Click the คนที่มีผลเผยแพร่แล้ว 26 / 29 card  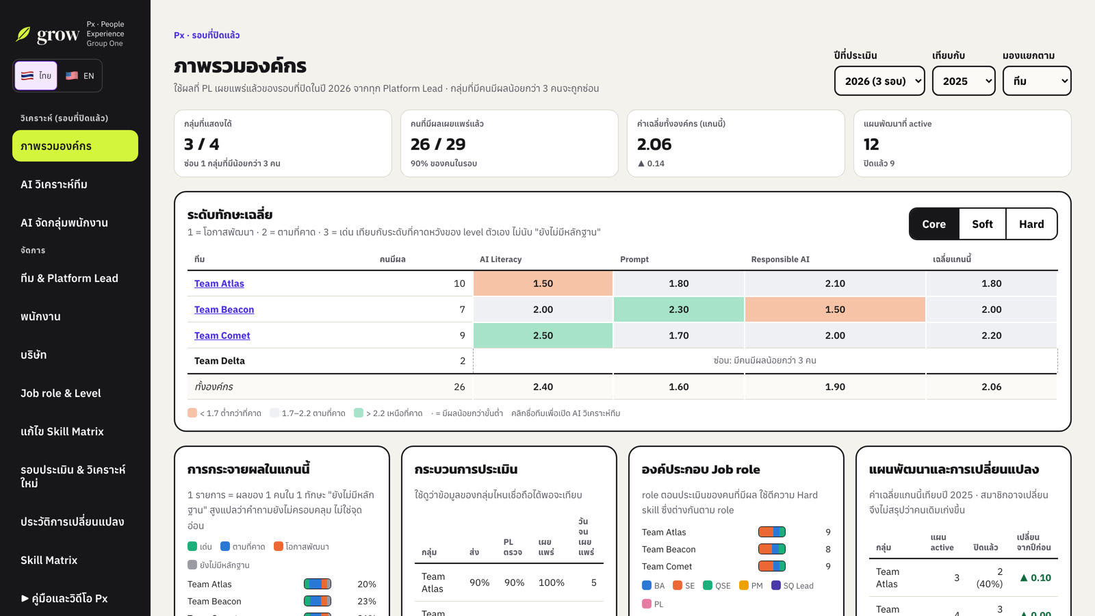click(509, 144)
